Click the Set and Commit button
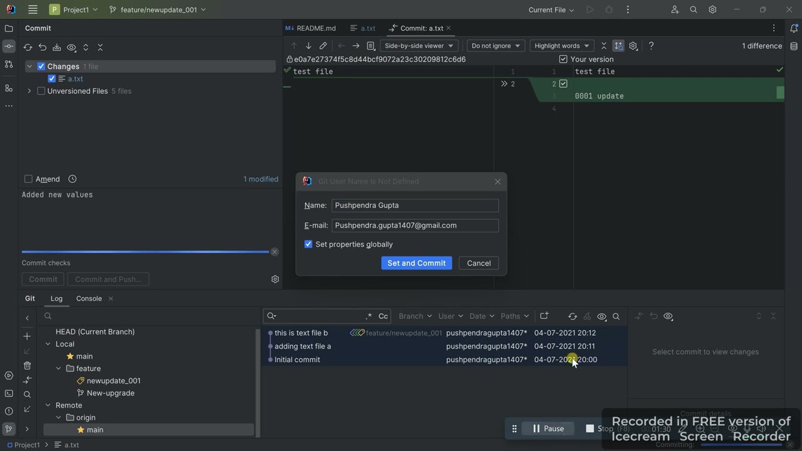This screenshot has width=802, height=451. tap(416, 263)
